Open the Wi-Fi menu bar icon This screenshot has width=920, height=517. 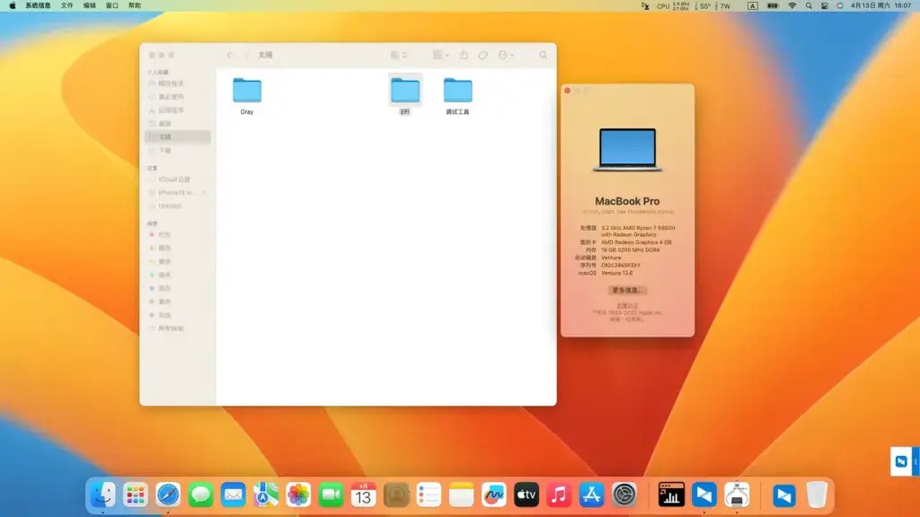pos(792,6)
